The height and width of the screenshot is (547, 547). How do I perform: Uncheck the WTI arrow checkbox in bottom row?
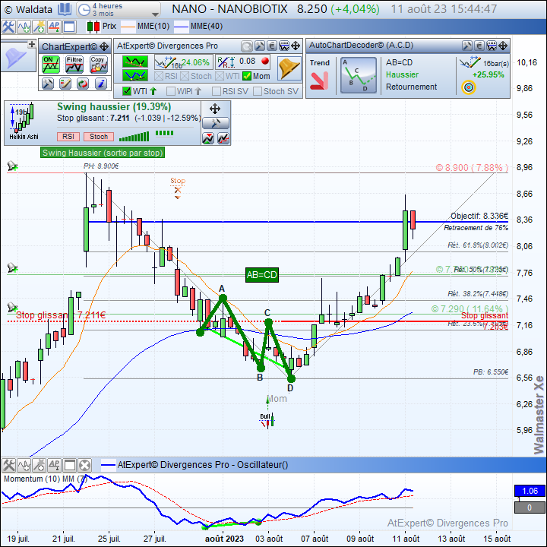[x=127, y=91]
